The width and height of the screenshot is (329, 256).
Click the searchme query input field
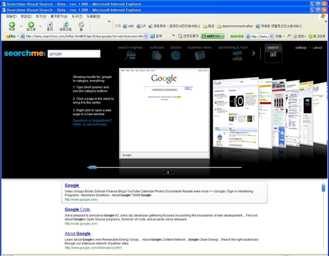(74, 54)
